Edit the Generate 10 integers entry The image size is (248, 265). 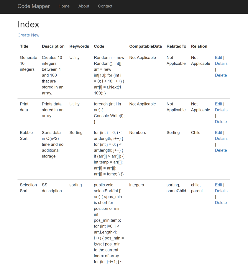(x=219, y=58)
